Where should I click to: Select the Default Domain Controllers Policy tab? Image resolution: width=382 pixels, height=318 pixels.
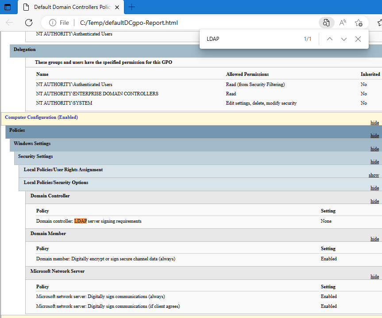point(71,7)
